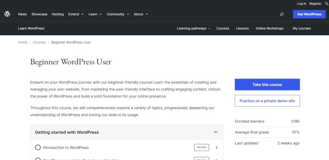Click PREVIEW for Introduction to WordPress
This screenshot has height=160, width=329.
[201, 147]
